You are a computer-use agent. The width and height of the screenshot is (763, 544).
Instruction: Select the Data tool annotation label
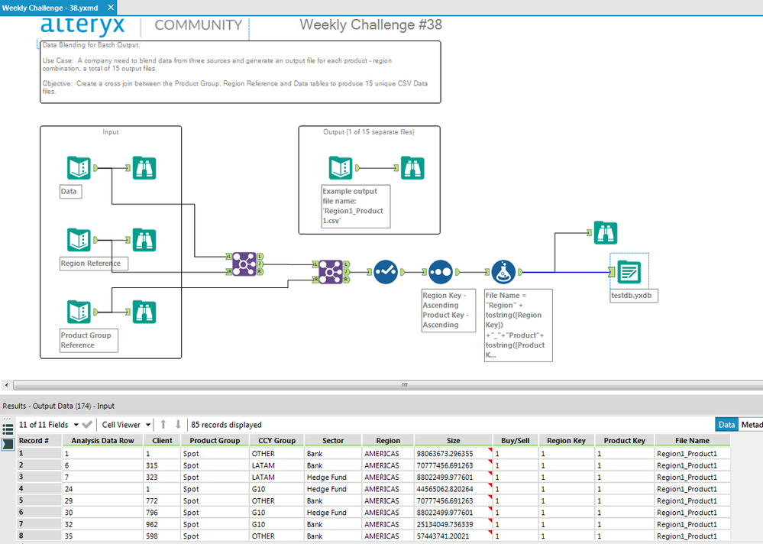click(70, 191)
